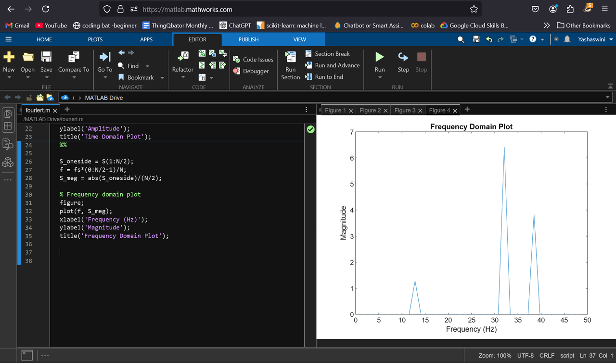Collapse the toolstrip with the minimize arrow
The height and width of the screenshot is (363, 616).
tap(611, 87)
